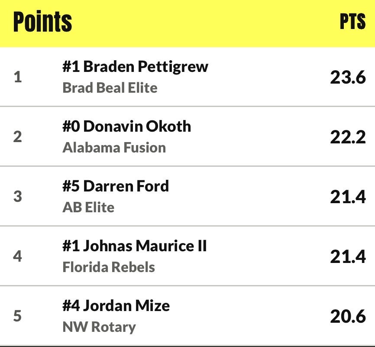This screenshot has height=347, width=375.
Task: Click the 20.6 points value
Action: [x=348, y=316]
